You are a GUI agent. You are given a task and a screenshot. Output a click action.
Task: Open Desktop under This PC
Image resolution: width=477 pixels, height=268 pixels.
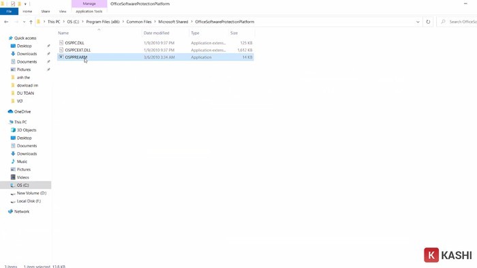point(24,138)
